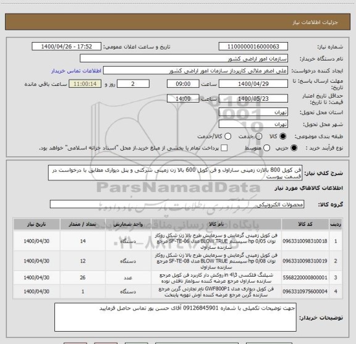Click the تعداد / مقدار column header

tap(83, 224)
